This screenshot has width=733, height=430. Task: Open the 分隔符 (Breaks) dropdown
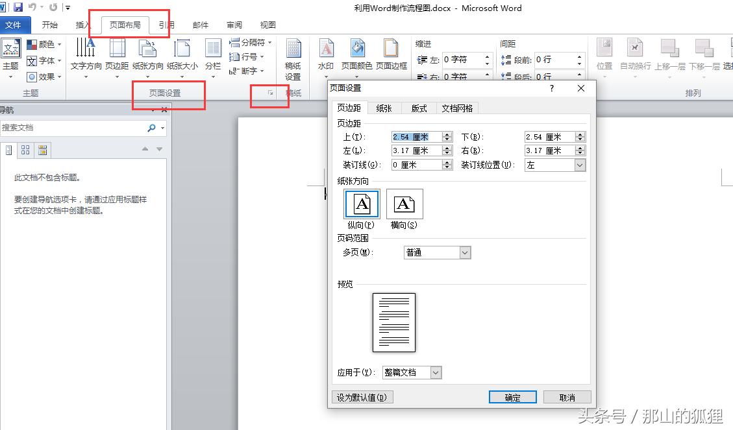coord(250,42)
